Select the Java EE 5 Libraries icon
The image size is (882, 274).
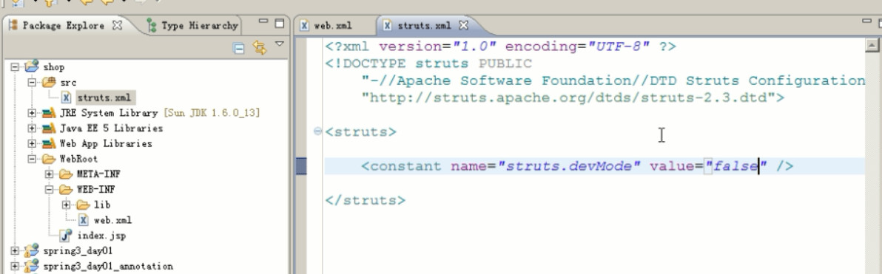click(49, 128)
